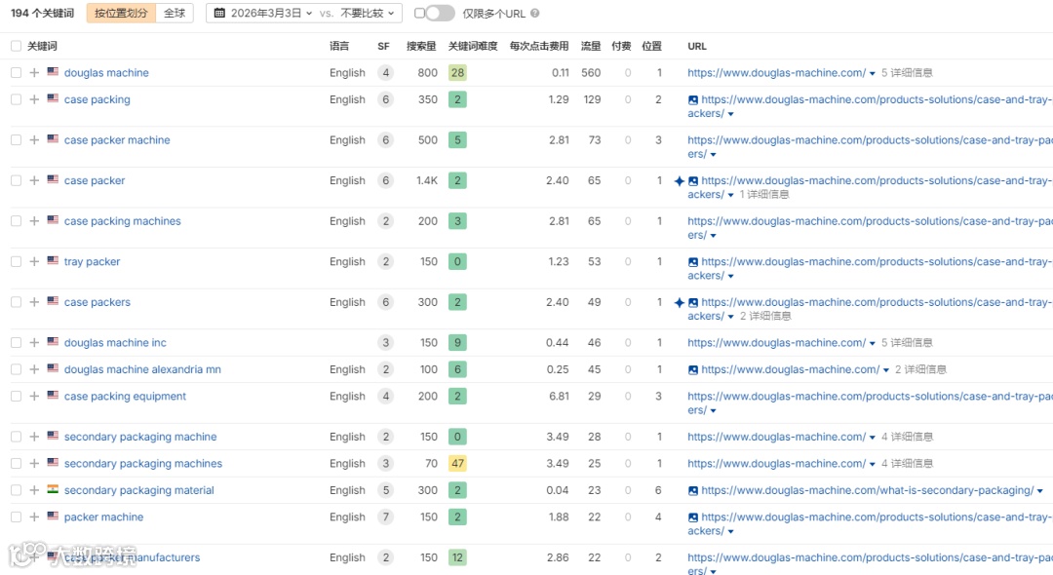Sort by 流量 column header
Image resolution: width=1053 pixels, height=575 pixels.
[591, 46]
